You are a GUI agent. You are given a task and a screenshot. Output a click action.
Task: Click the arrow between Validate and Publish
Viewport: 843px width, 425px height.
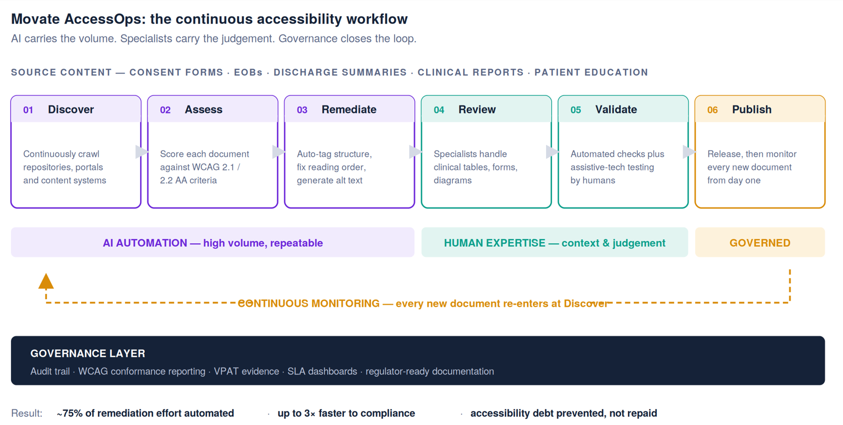point(689,151)
